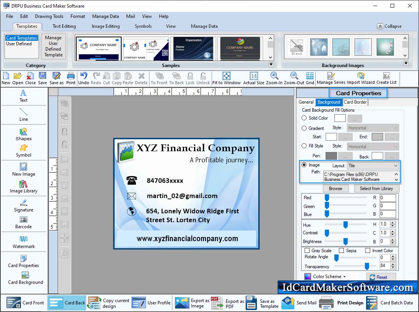Image resolution: width=419 pixels, height=312 pixels.
Task: Choose the User Defined category
Action: coord(19,44)
